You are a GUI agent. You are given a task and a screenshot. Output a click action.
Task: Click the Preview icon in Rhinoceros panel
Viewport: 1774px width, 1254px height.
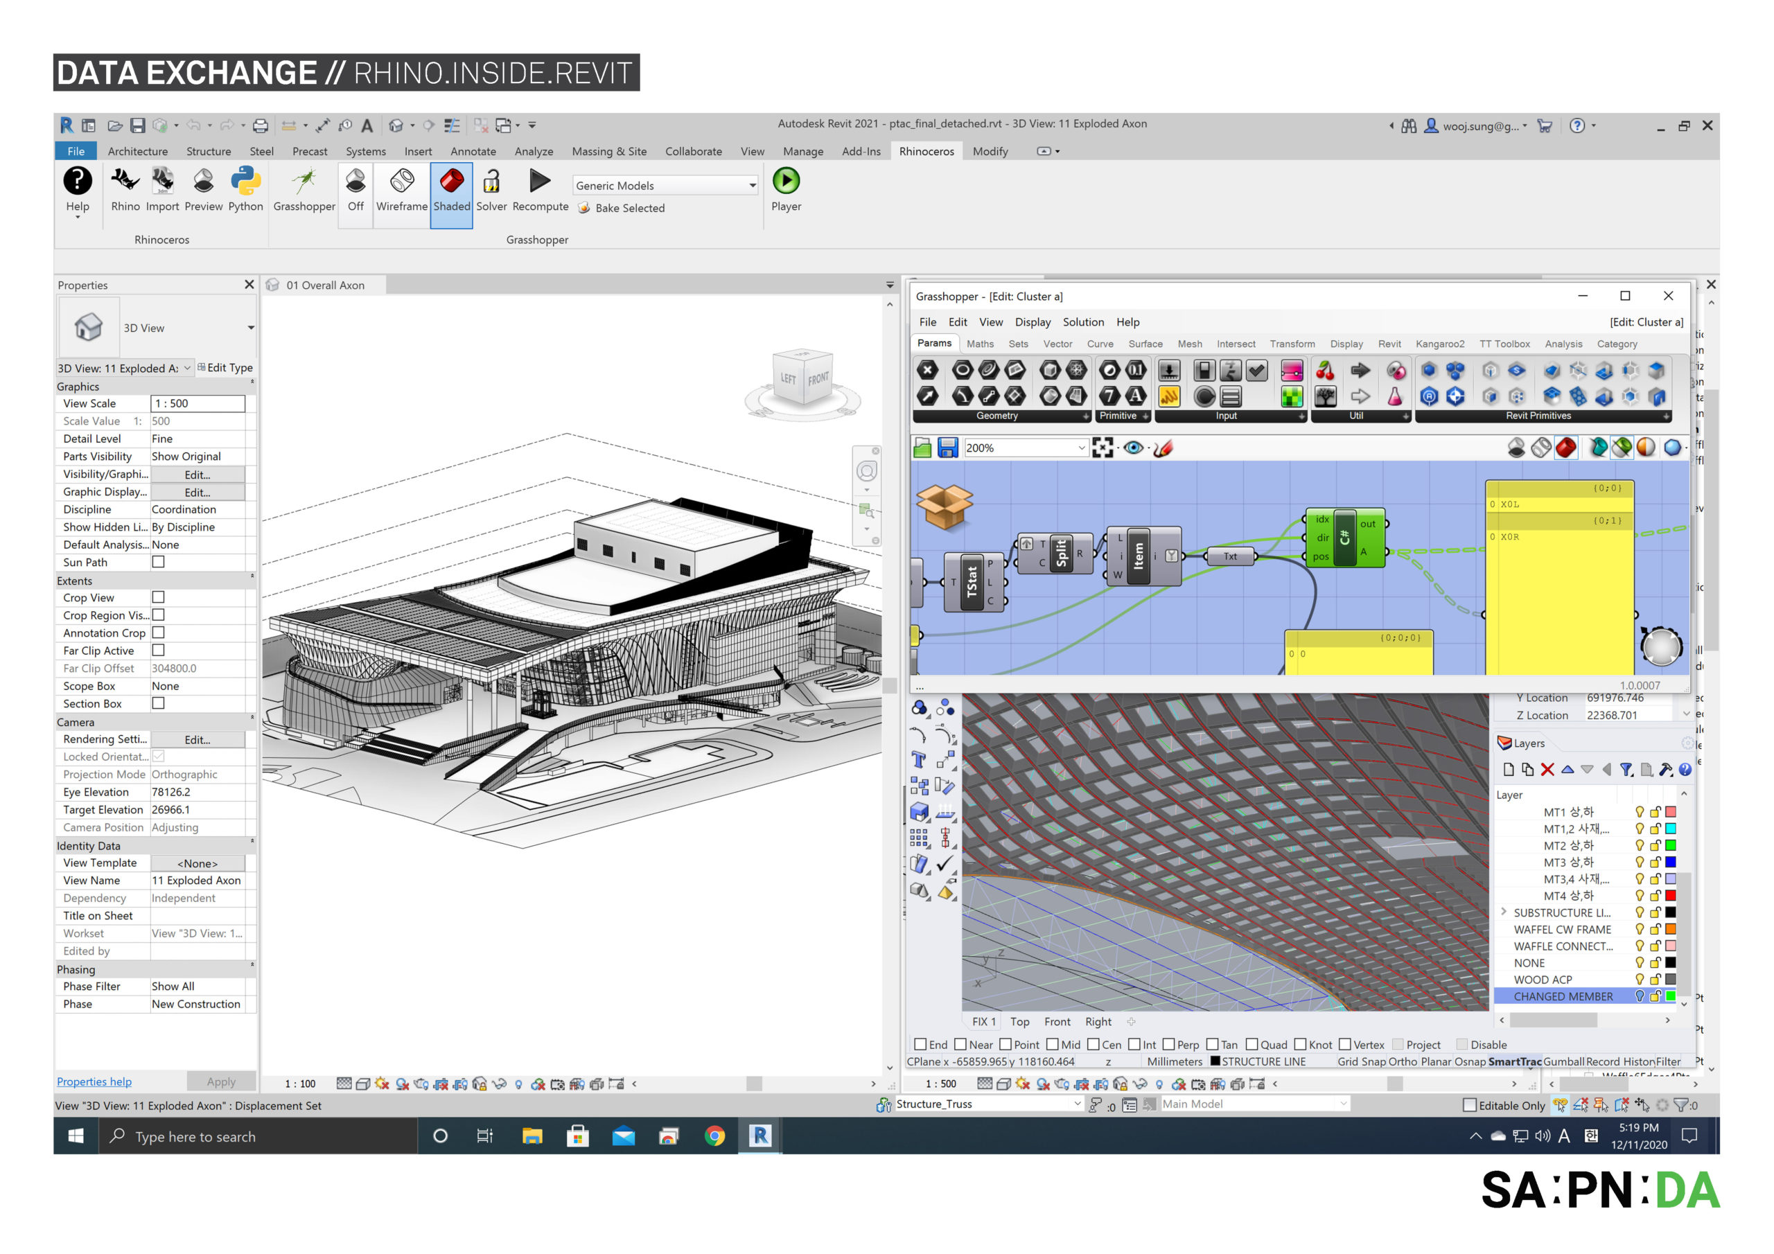pos(203,189)
